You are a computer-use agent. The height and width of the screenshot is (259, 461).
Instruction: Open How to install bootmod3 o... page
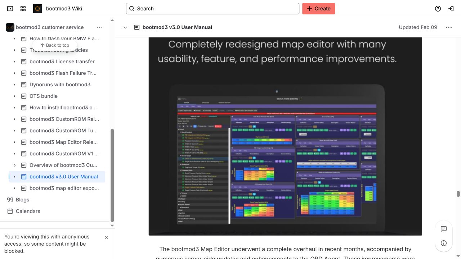point(63,108)
